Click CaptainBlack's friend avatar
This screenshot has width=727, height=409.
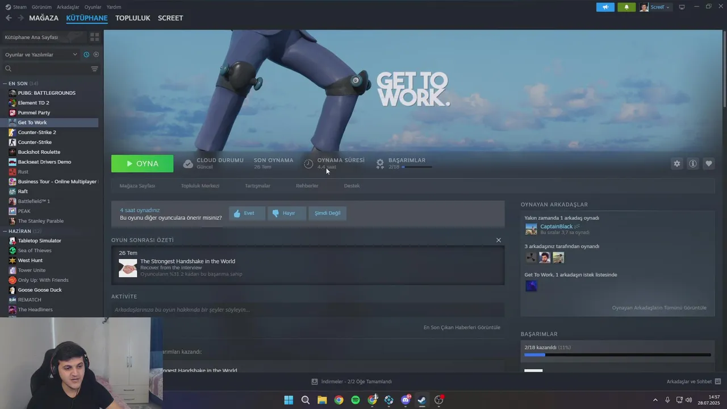531,229
